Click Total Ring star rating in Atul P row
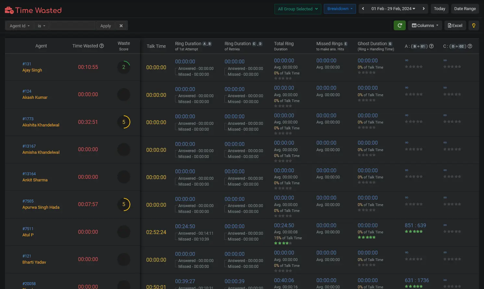The image size is (484, 289). (x=283, y=243)
